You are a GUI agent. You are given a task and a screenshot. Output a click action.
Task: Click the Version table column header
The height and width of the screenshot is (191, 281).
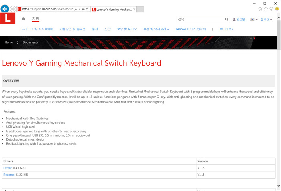coord(236,161)
